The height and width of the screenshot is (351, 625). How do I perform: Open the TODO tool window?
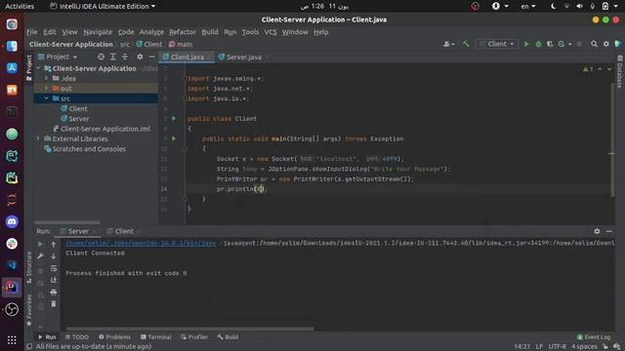point(76,337)
